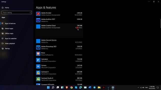Open taskbar Search

(x=53, y=87)
